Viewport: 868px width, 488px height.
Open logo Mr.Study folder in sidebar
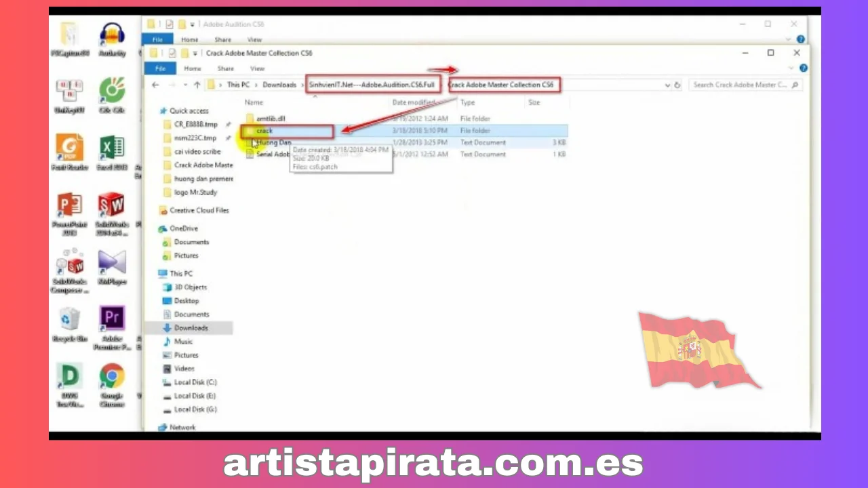click(195, 192)
